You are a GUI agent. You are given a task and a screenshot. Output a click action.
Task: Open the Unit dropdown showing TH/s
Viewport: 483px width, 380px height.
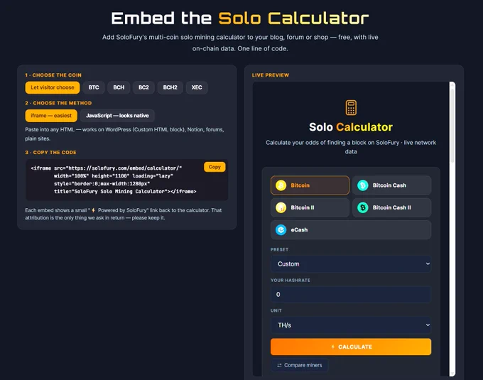[351, 325]
